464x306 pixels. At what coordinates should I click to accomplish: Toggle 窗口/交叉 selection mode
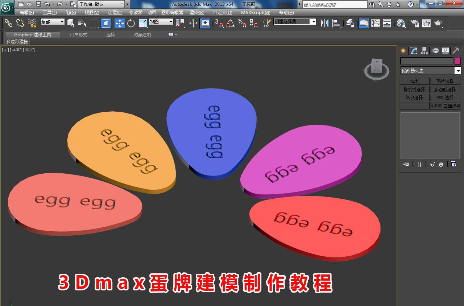click(106, 24)
